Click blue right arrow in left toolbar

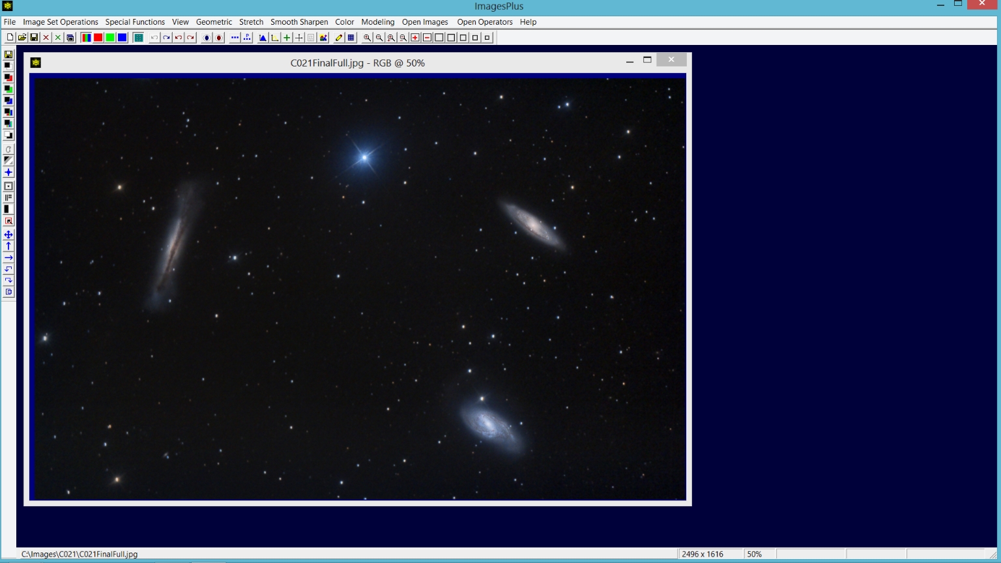(x=8, y=258)
